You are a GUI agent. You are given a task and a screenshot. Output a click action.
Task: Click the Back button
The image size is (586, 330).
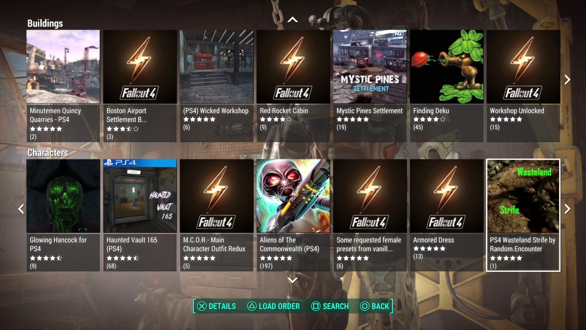click(374, 306)
